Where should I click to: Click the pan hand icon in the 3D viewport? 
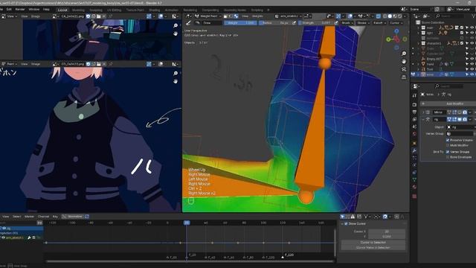(404, 61)
